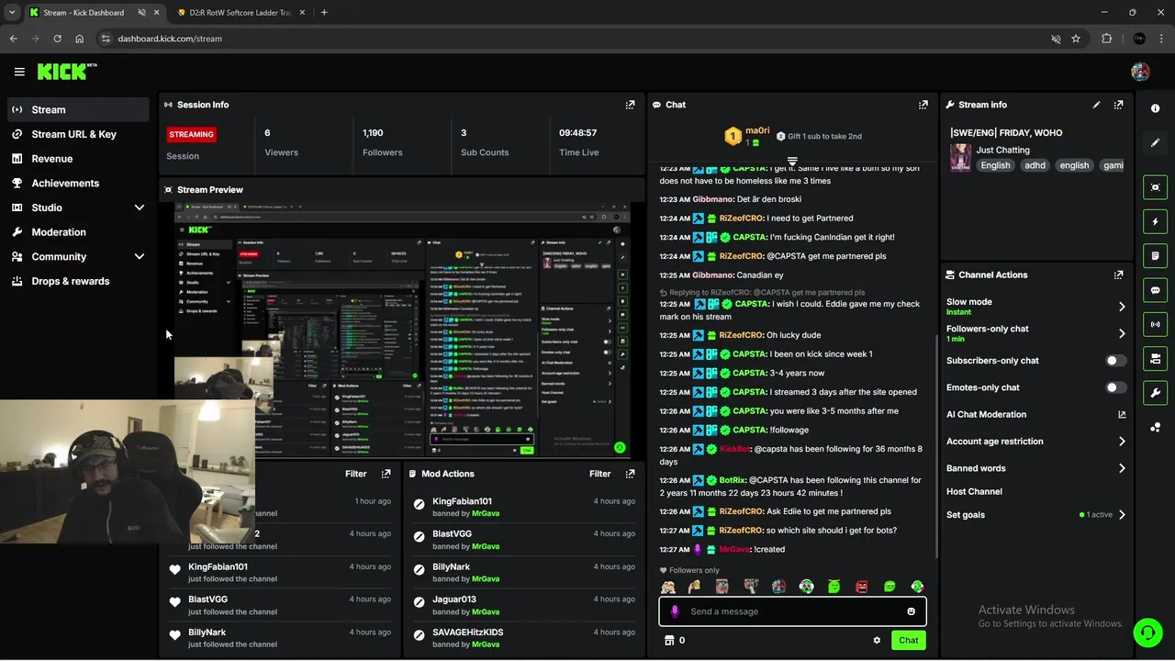Pop out the Stream info panel
1175x661 pixels.
pos(1118,105)
